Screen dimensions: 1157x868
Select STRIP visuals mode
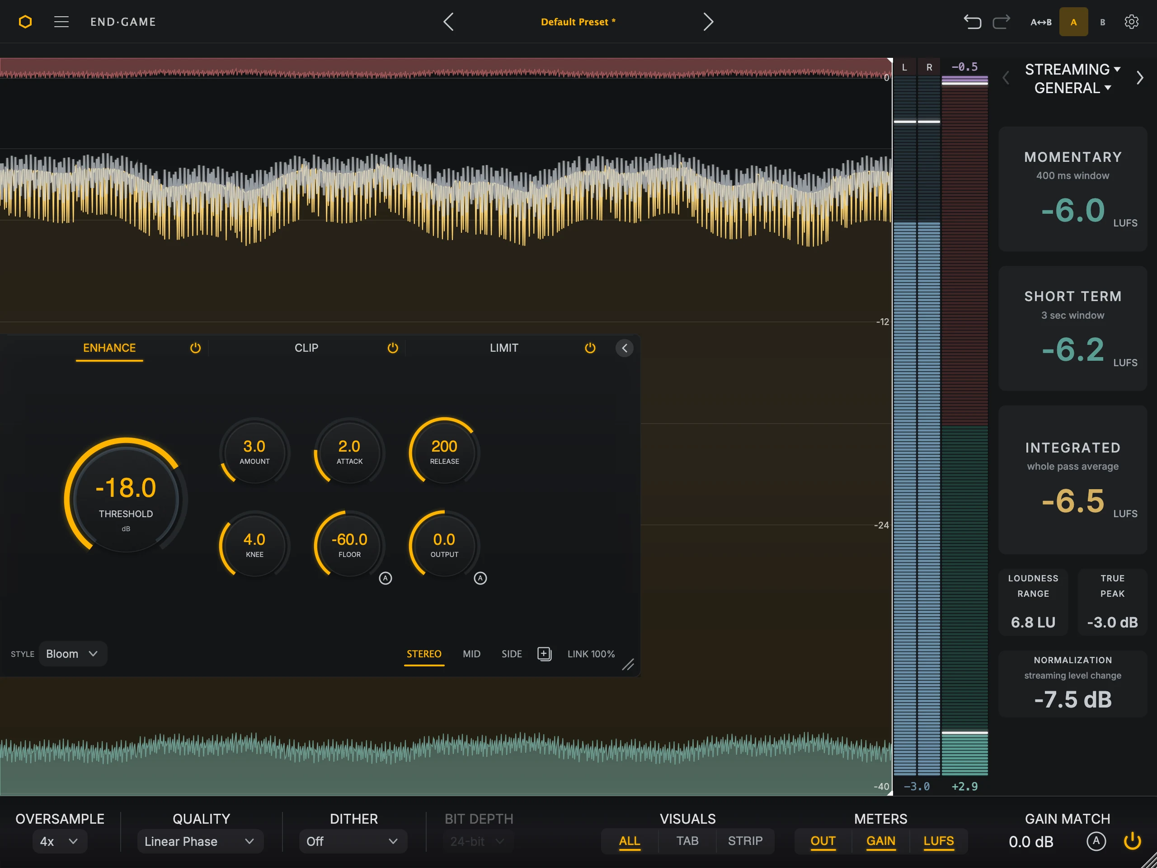click(745, 841)
